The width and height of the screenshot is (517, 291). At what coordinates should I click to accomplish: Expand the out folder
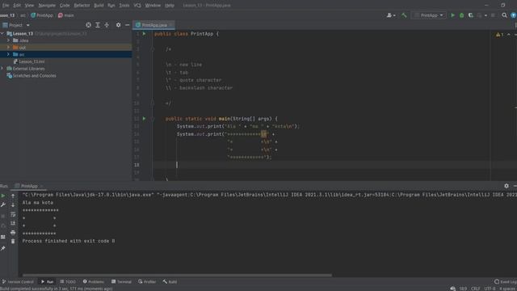[x=9, y=47]
